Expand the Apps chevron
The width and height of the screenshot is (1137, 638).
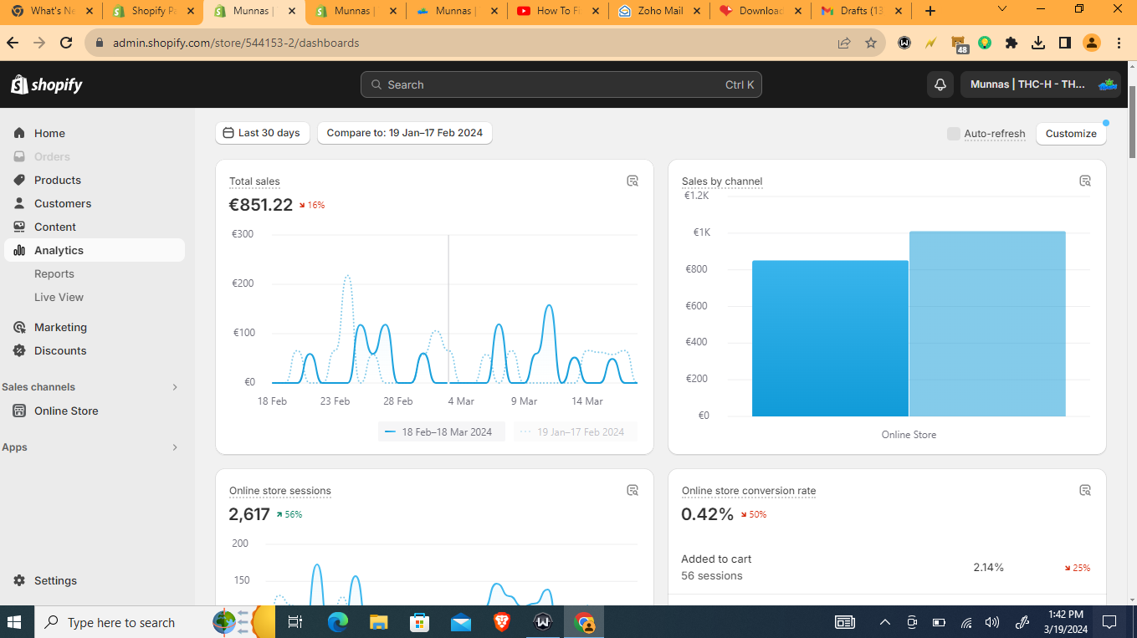[x=175, y=447]
